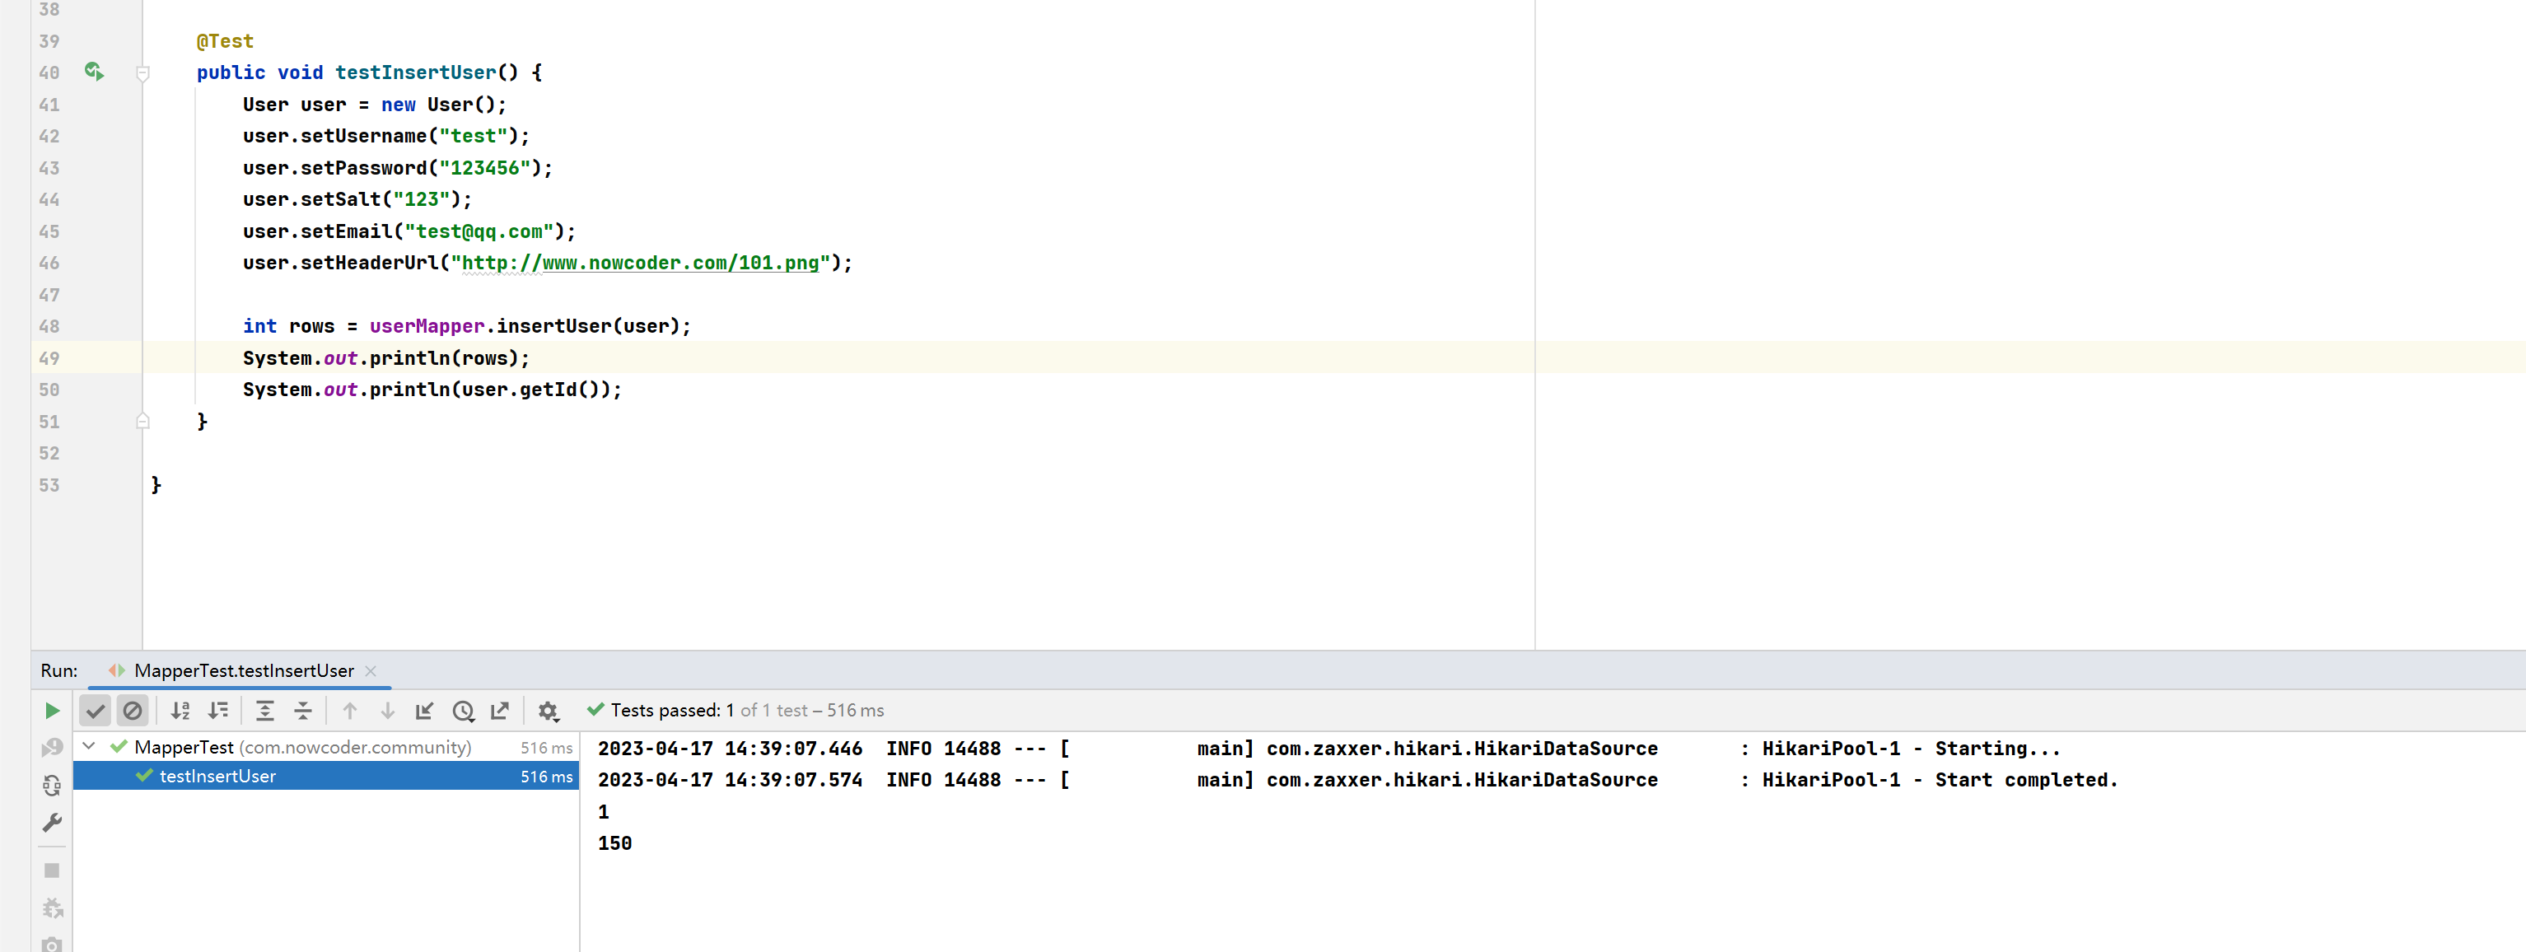Toggle auto-test rerun icon

click(x=53, y=786)
